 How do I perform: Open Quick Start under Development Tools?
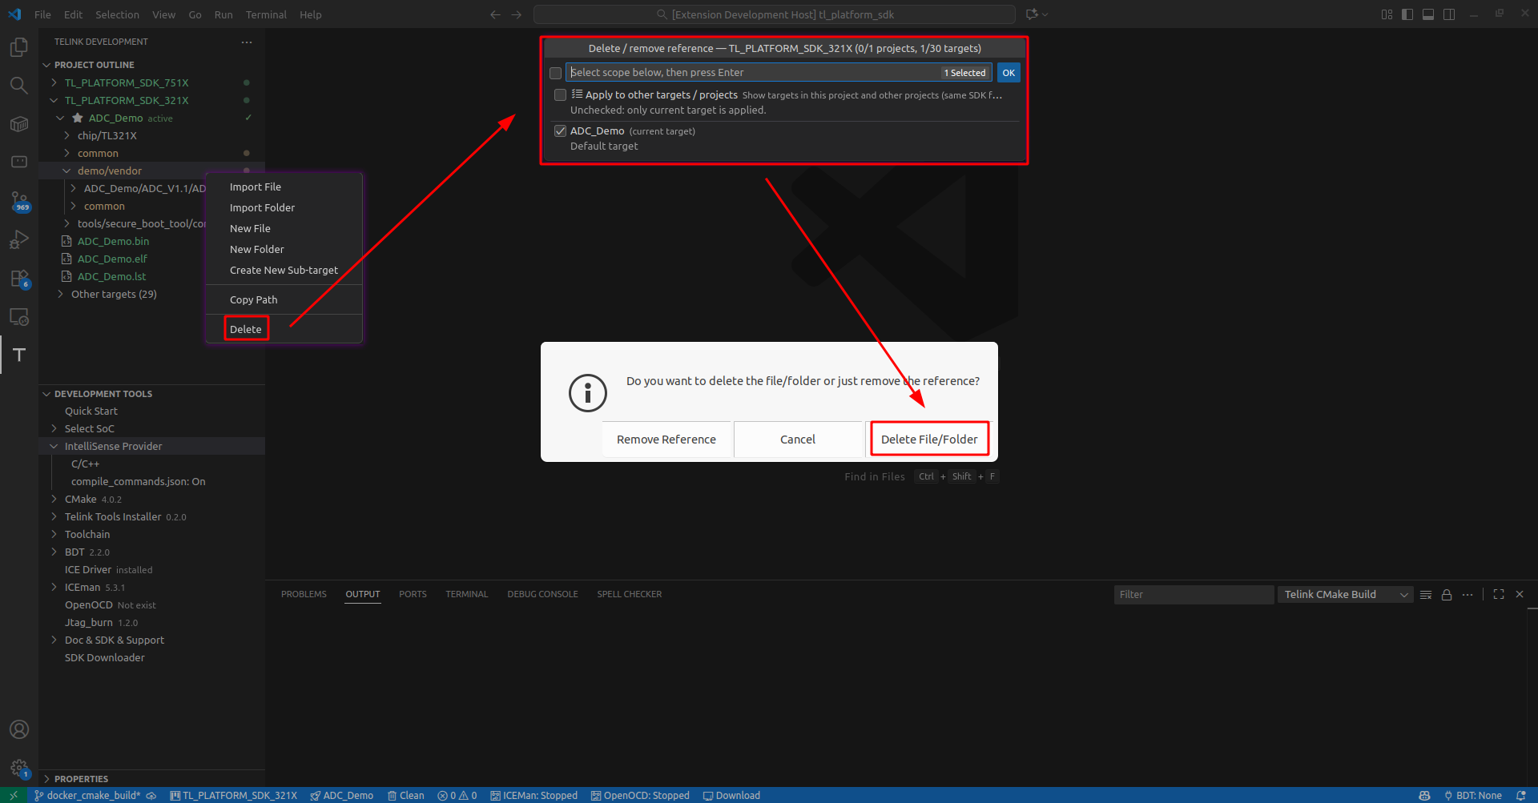tap(91, 411)
